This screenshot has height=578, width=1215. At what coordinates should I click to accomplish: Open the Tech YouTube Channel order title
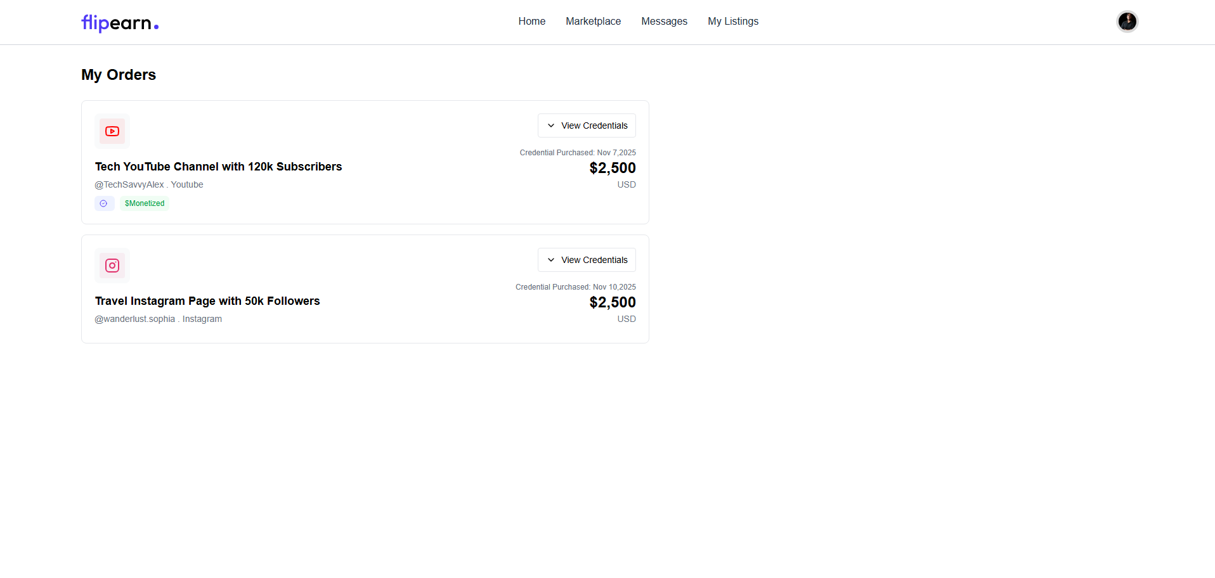point(218,167)
